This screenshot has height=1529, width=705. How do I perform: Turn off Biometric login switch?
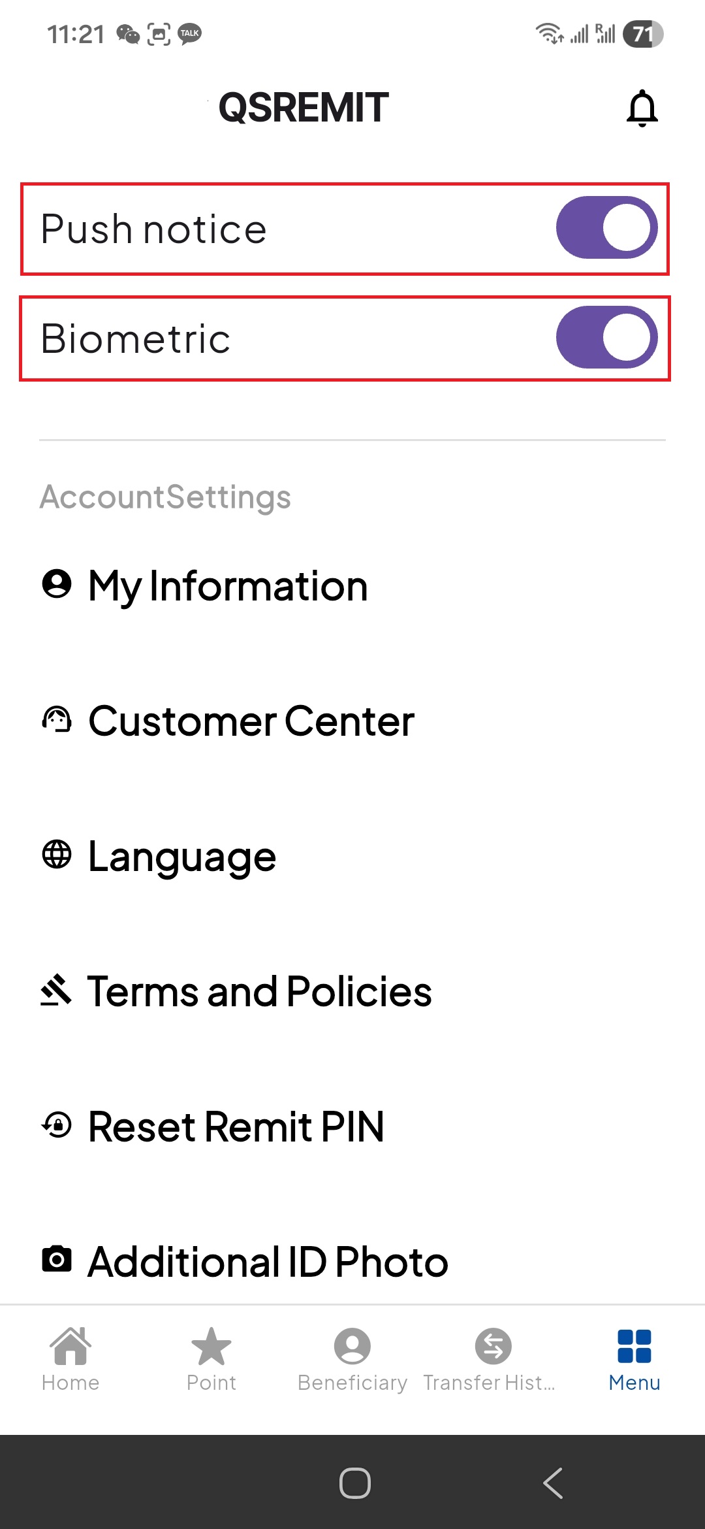606,337
